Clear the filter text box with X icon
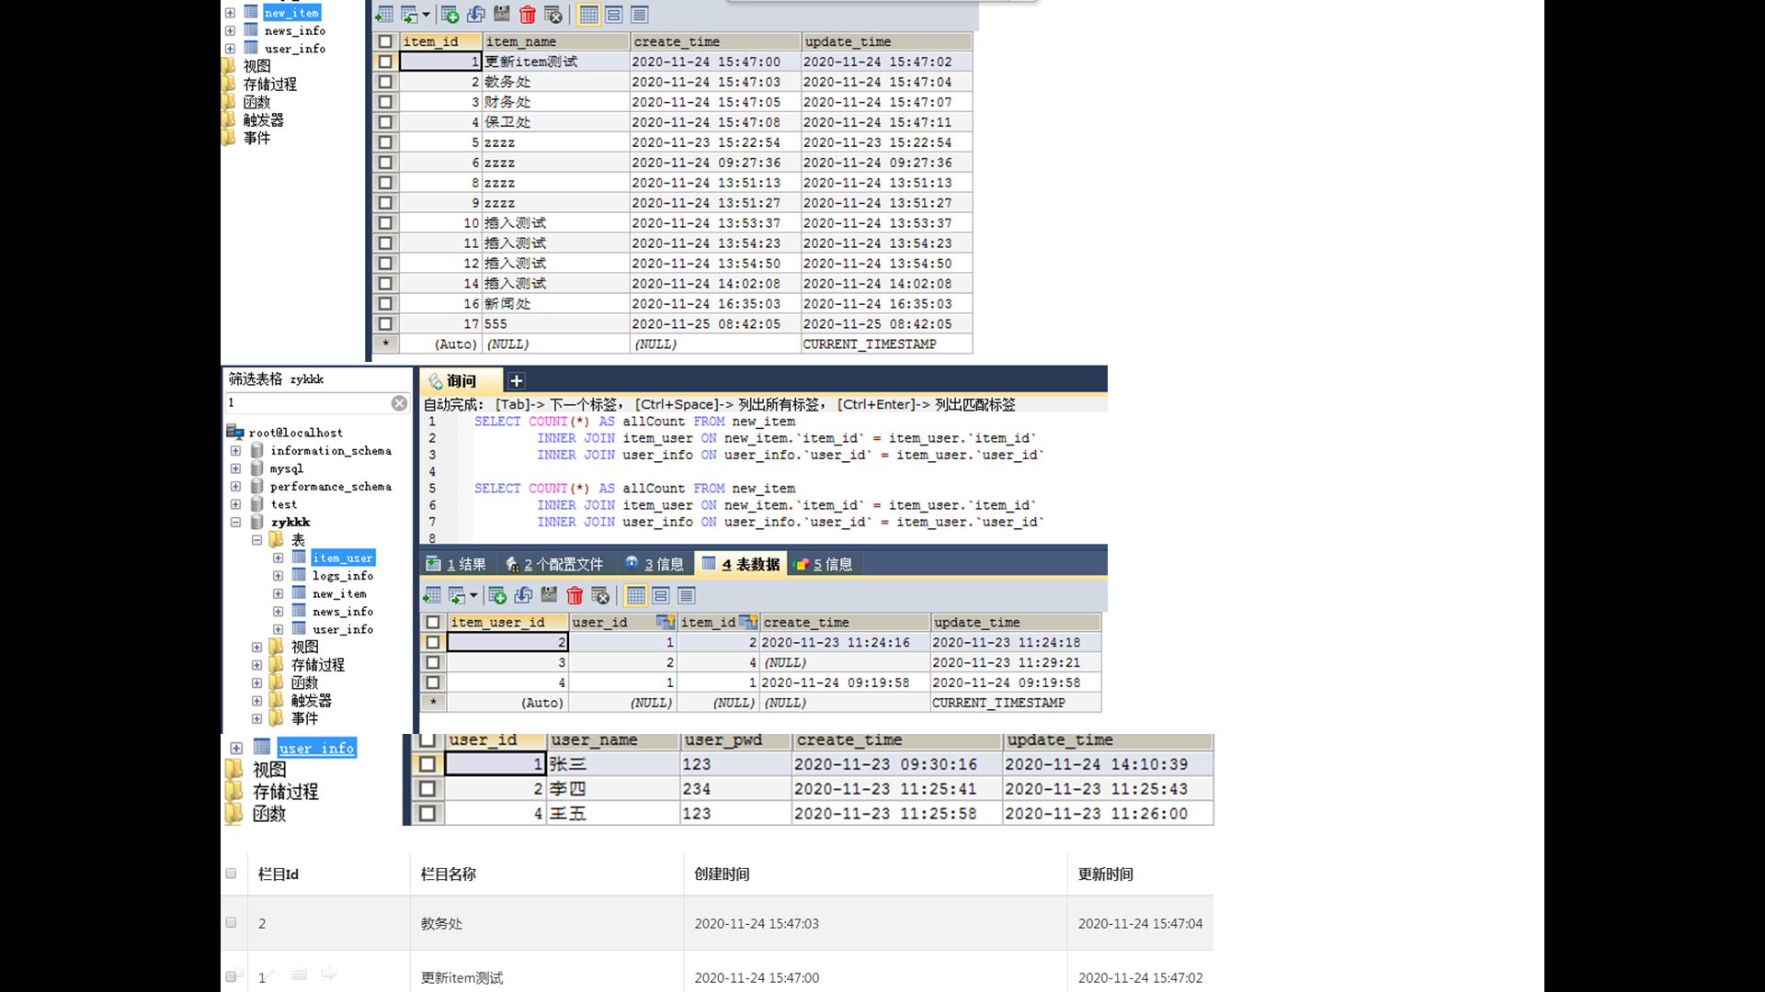This screenshot has width=1765, height=992. 399,403
